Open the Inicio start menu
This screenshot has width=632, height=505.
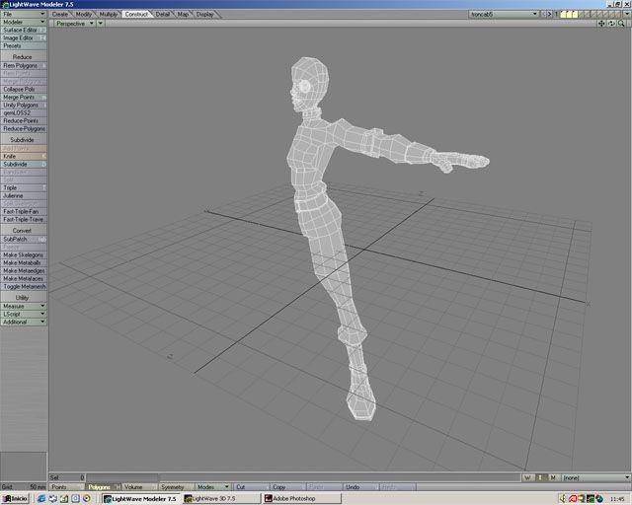coord(16,498)
